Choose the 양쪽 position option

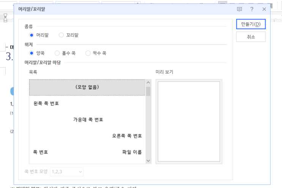tap(32, 53)
